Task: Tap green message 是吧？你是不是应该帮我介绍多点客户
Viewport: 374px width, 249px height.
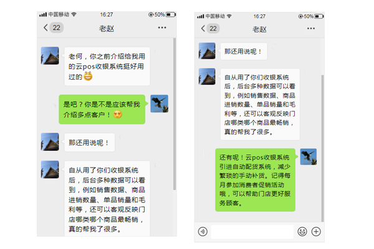Action: pyautogui.click(x=102, y=110)
